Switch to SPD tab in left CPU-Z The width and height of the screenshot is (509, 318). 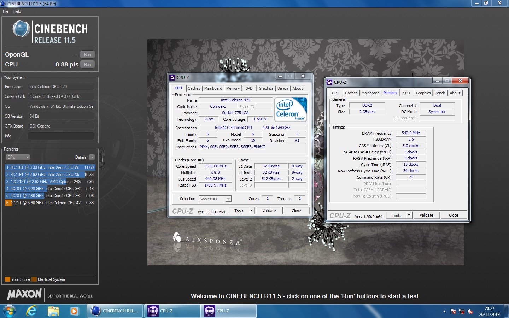click(249, 88)
